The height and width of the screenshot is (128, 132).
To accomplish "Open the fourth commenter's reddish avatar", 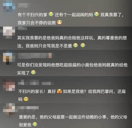I will 9,85.
